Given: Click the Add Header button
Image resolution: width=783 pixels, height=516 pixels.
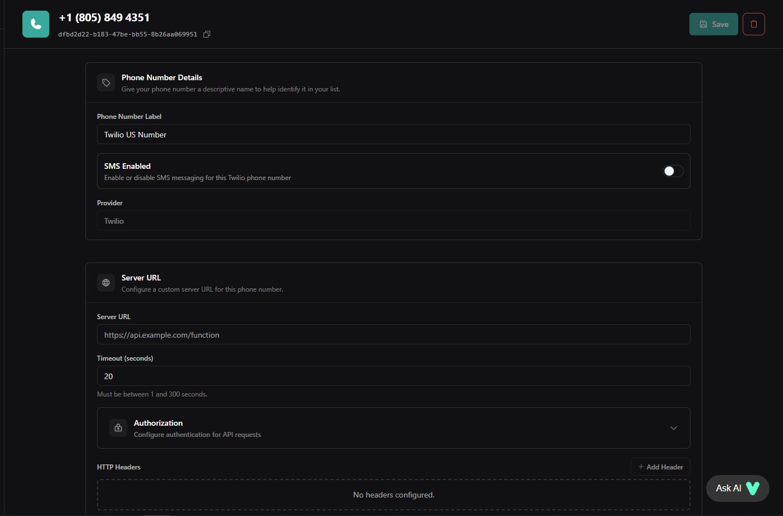Looking at the screenshot, I should point(660,467).
